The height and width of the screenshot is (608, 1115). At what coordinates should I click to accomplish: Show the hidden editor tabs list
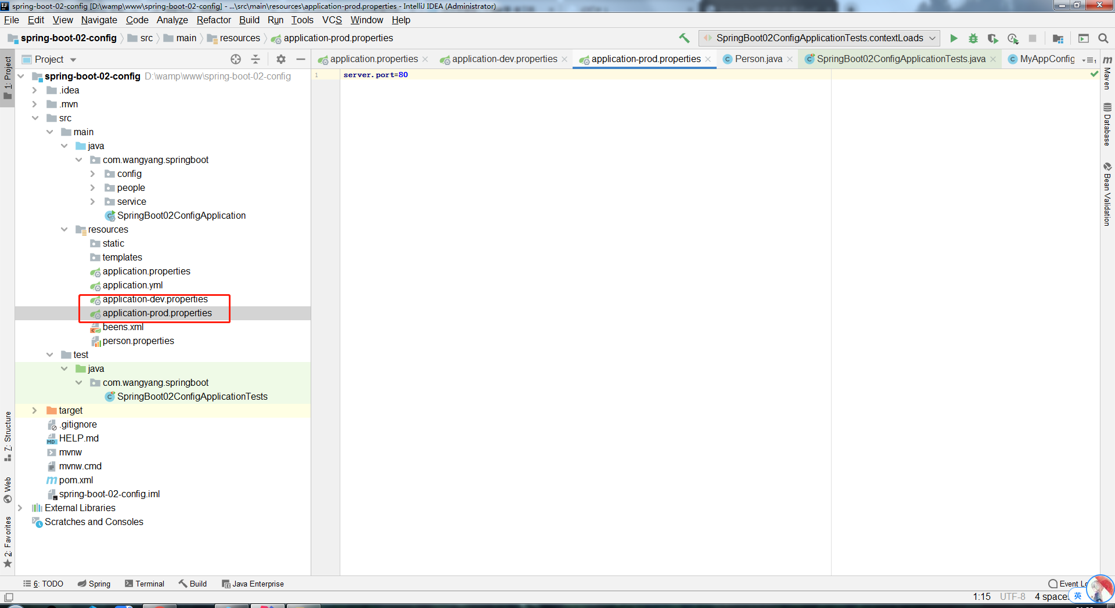(x=1089, y=60)
